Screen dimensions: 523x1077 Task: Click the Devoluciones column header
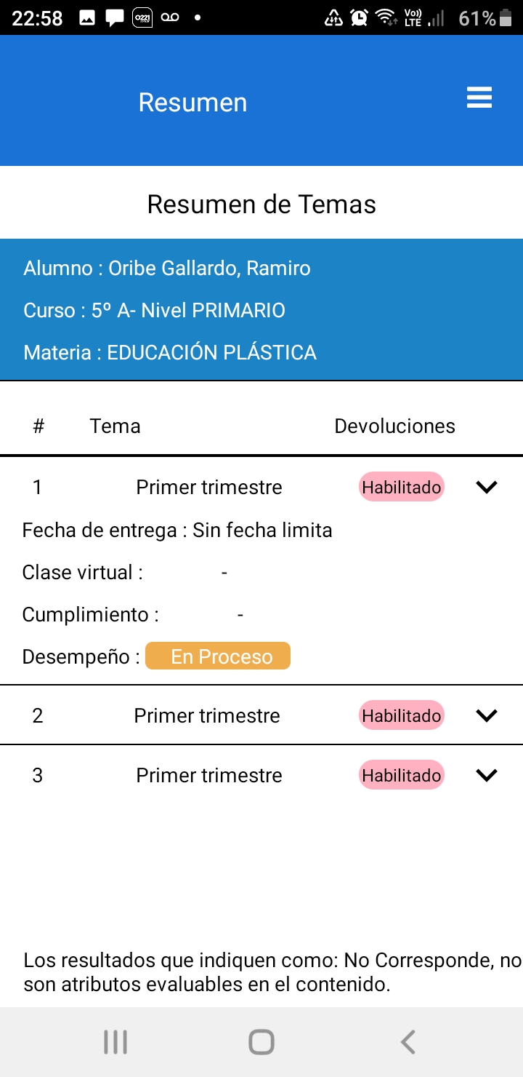point(394,426)
